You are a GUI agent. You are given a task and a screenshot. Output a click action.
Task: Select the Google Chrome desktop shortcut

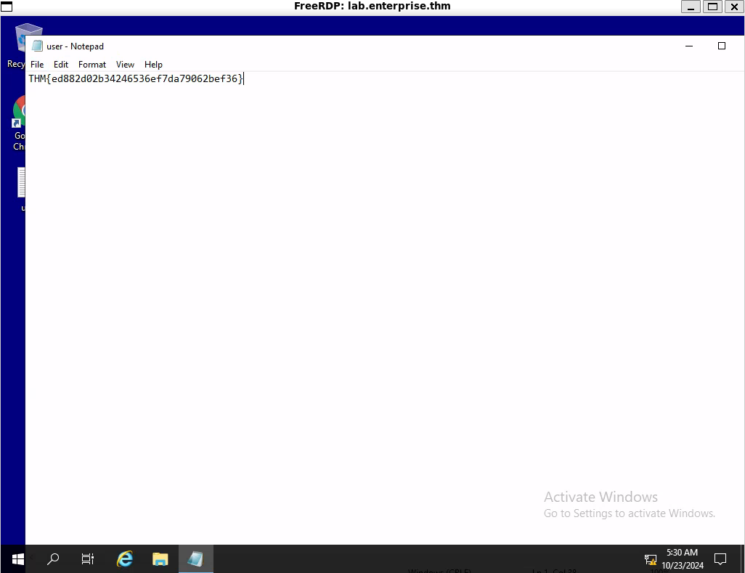click(18, 123)
